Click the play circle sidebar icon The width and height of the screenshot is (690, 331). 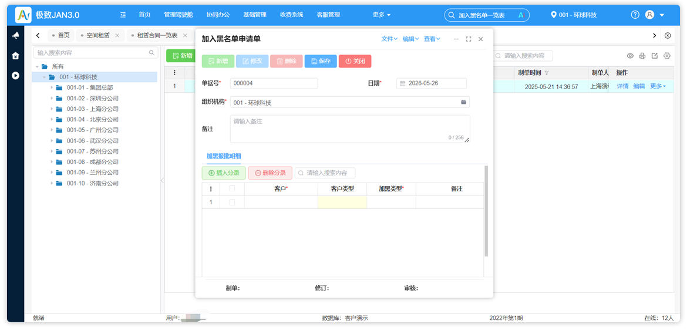pyautogui.click(x=15, y=75)
